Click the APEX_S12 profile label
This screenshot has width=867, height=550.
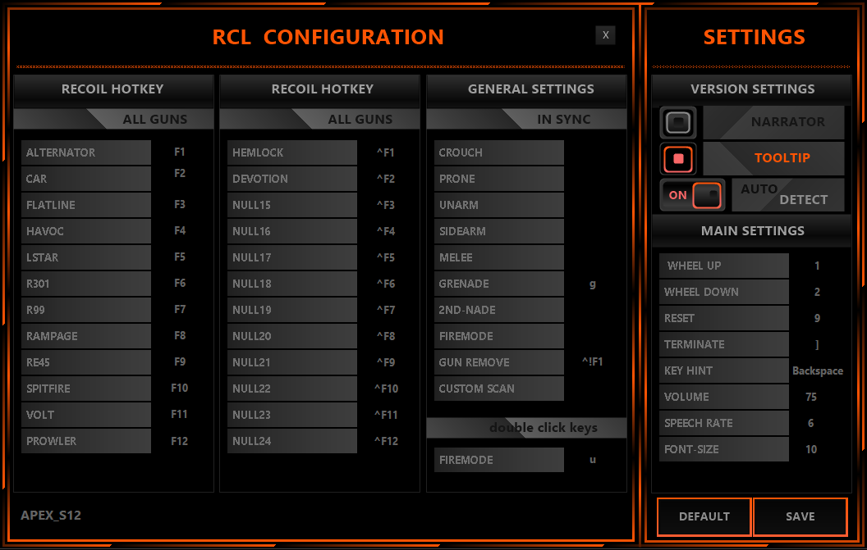click(51, 516)
